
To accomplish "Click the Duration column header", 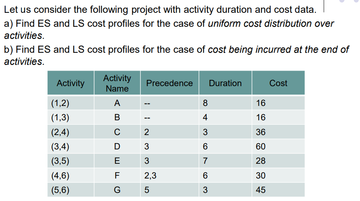I will 225,83.
